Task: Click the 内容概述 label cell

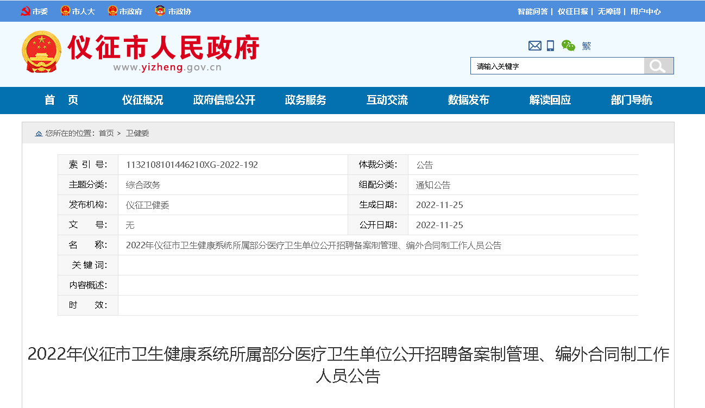Action: coord(88,285)
